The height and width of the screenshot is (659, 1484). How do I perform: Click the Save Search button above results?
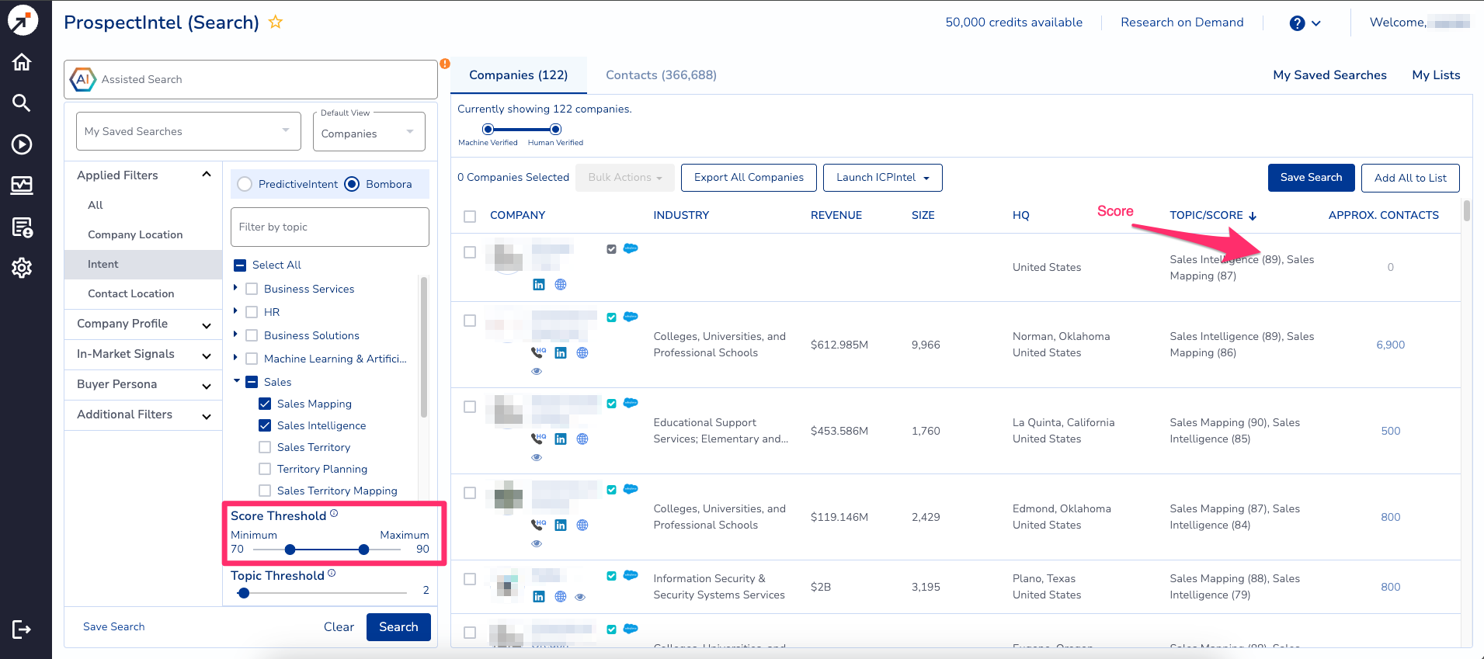(1312, 177)
